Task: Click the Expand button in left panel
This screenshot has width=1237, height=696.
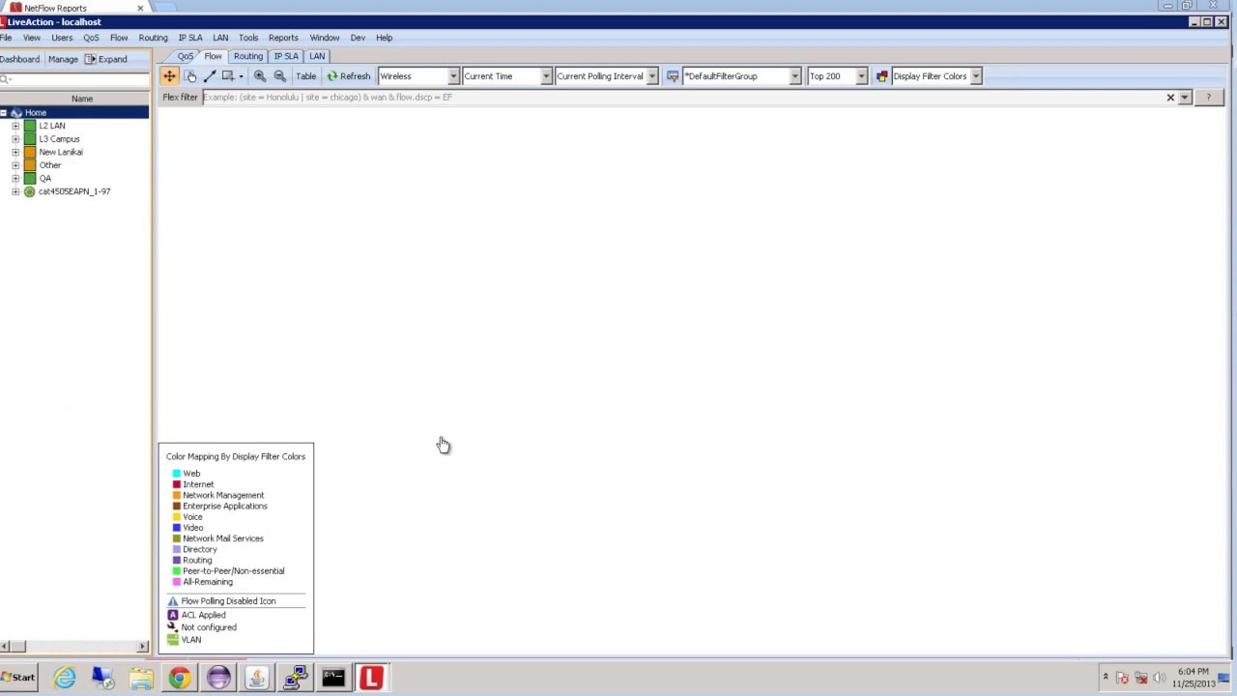Action: click(106, 59)
